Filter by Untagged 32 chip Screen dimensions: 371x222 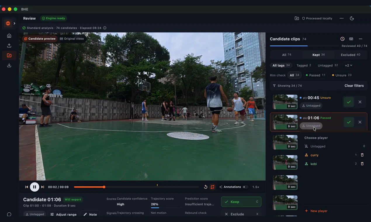click(x=328, y=65)
